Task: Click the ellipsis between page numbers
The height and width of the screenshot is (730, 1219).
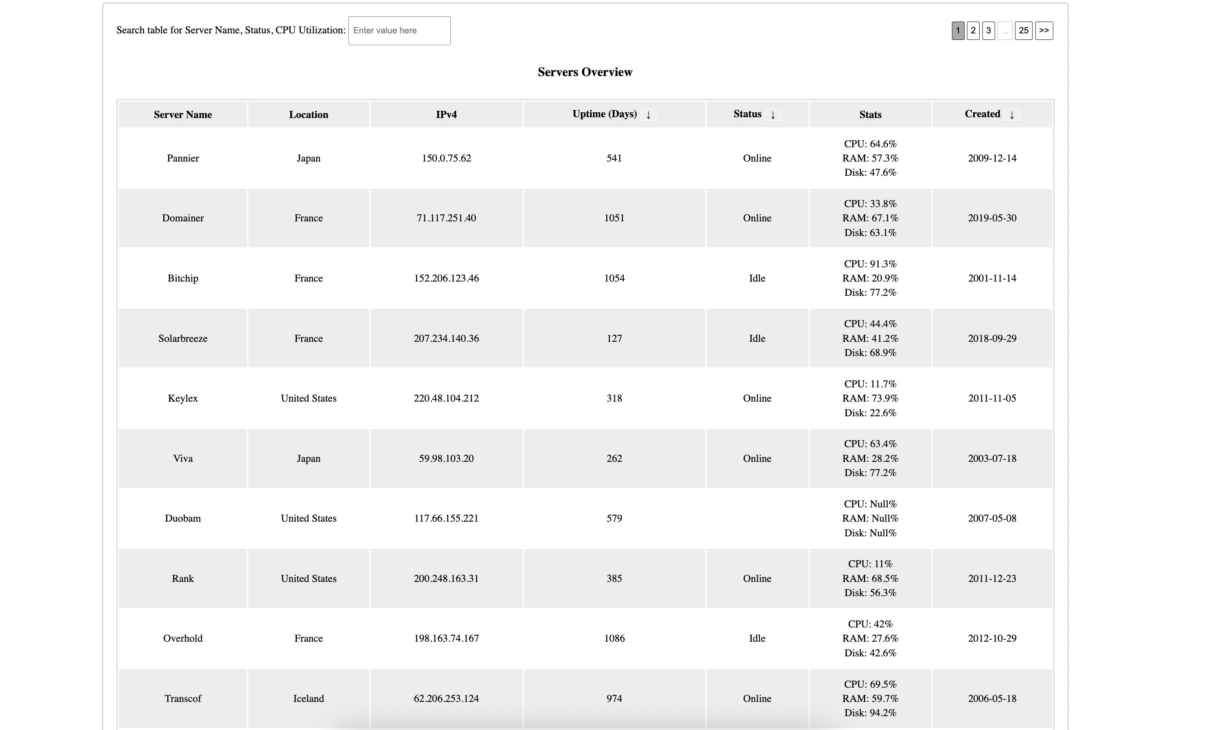Action: pyautogui.click(x=1005, y=31)
